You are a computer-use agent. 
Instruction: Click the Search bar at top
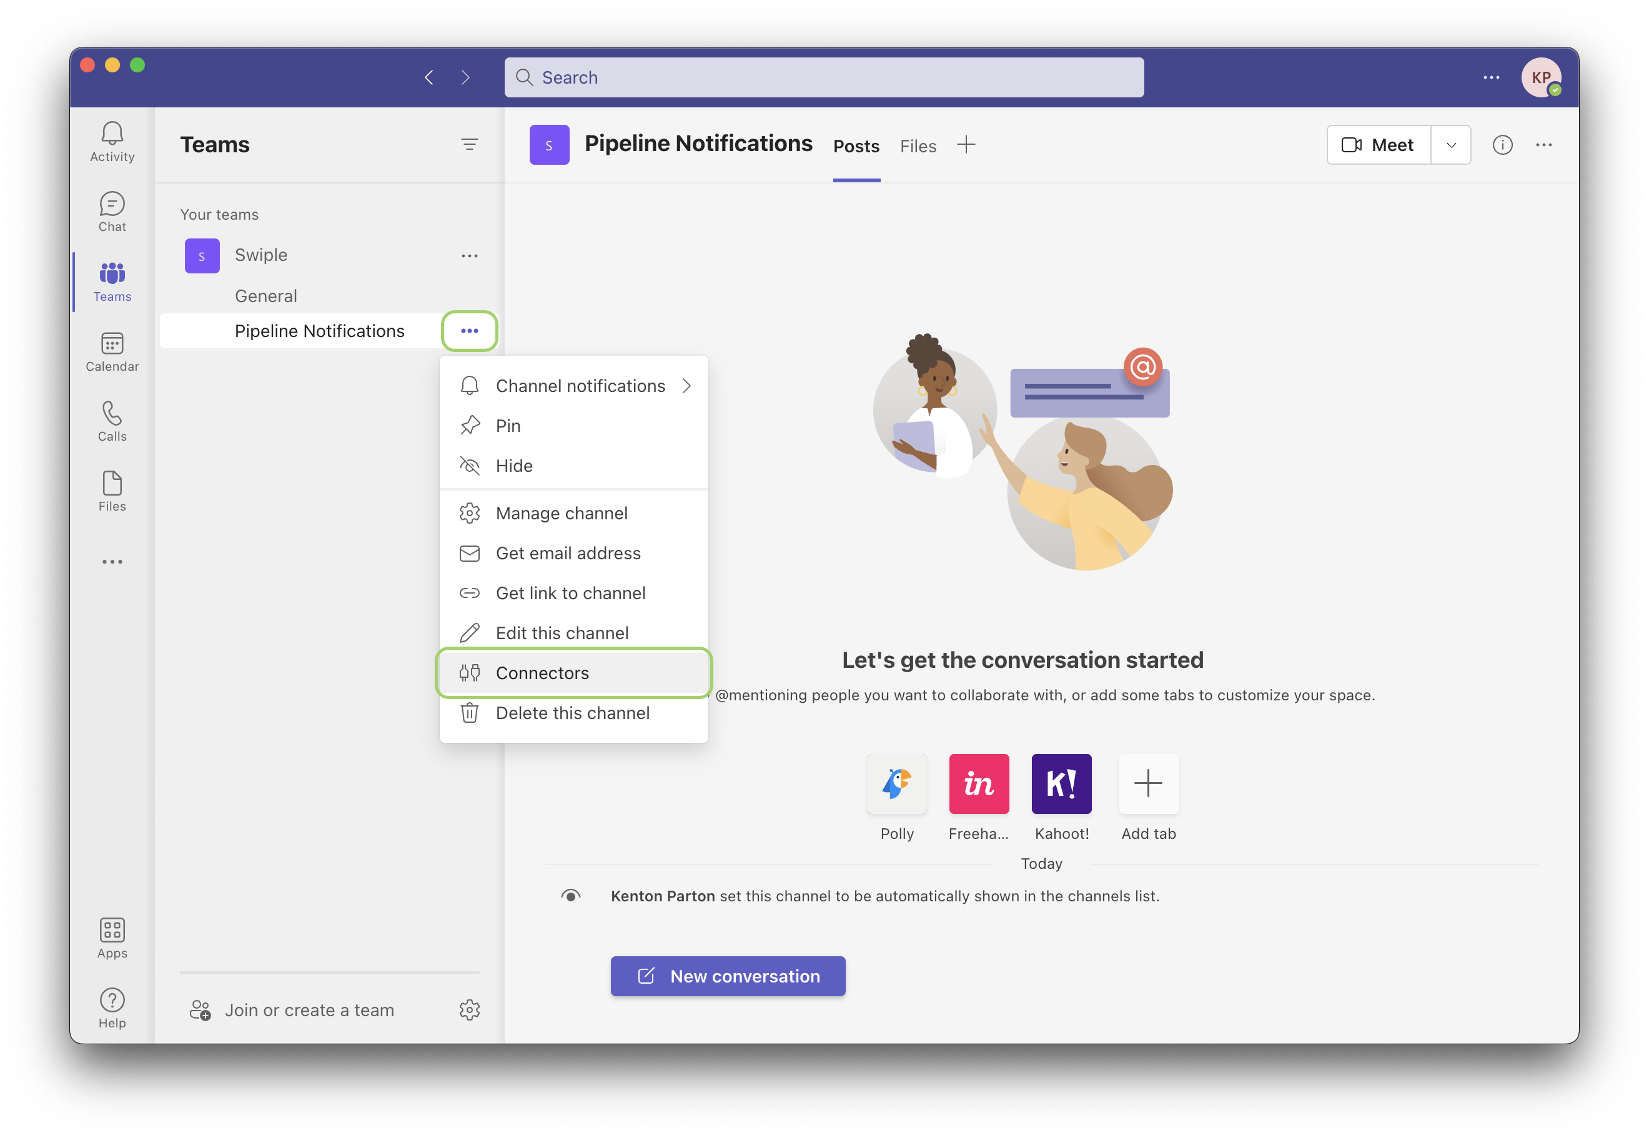pos(823,77)
